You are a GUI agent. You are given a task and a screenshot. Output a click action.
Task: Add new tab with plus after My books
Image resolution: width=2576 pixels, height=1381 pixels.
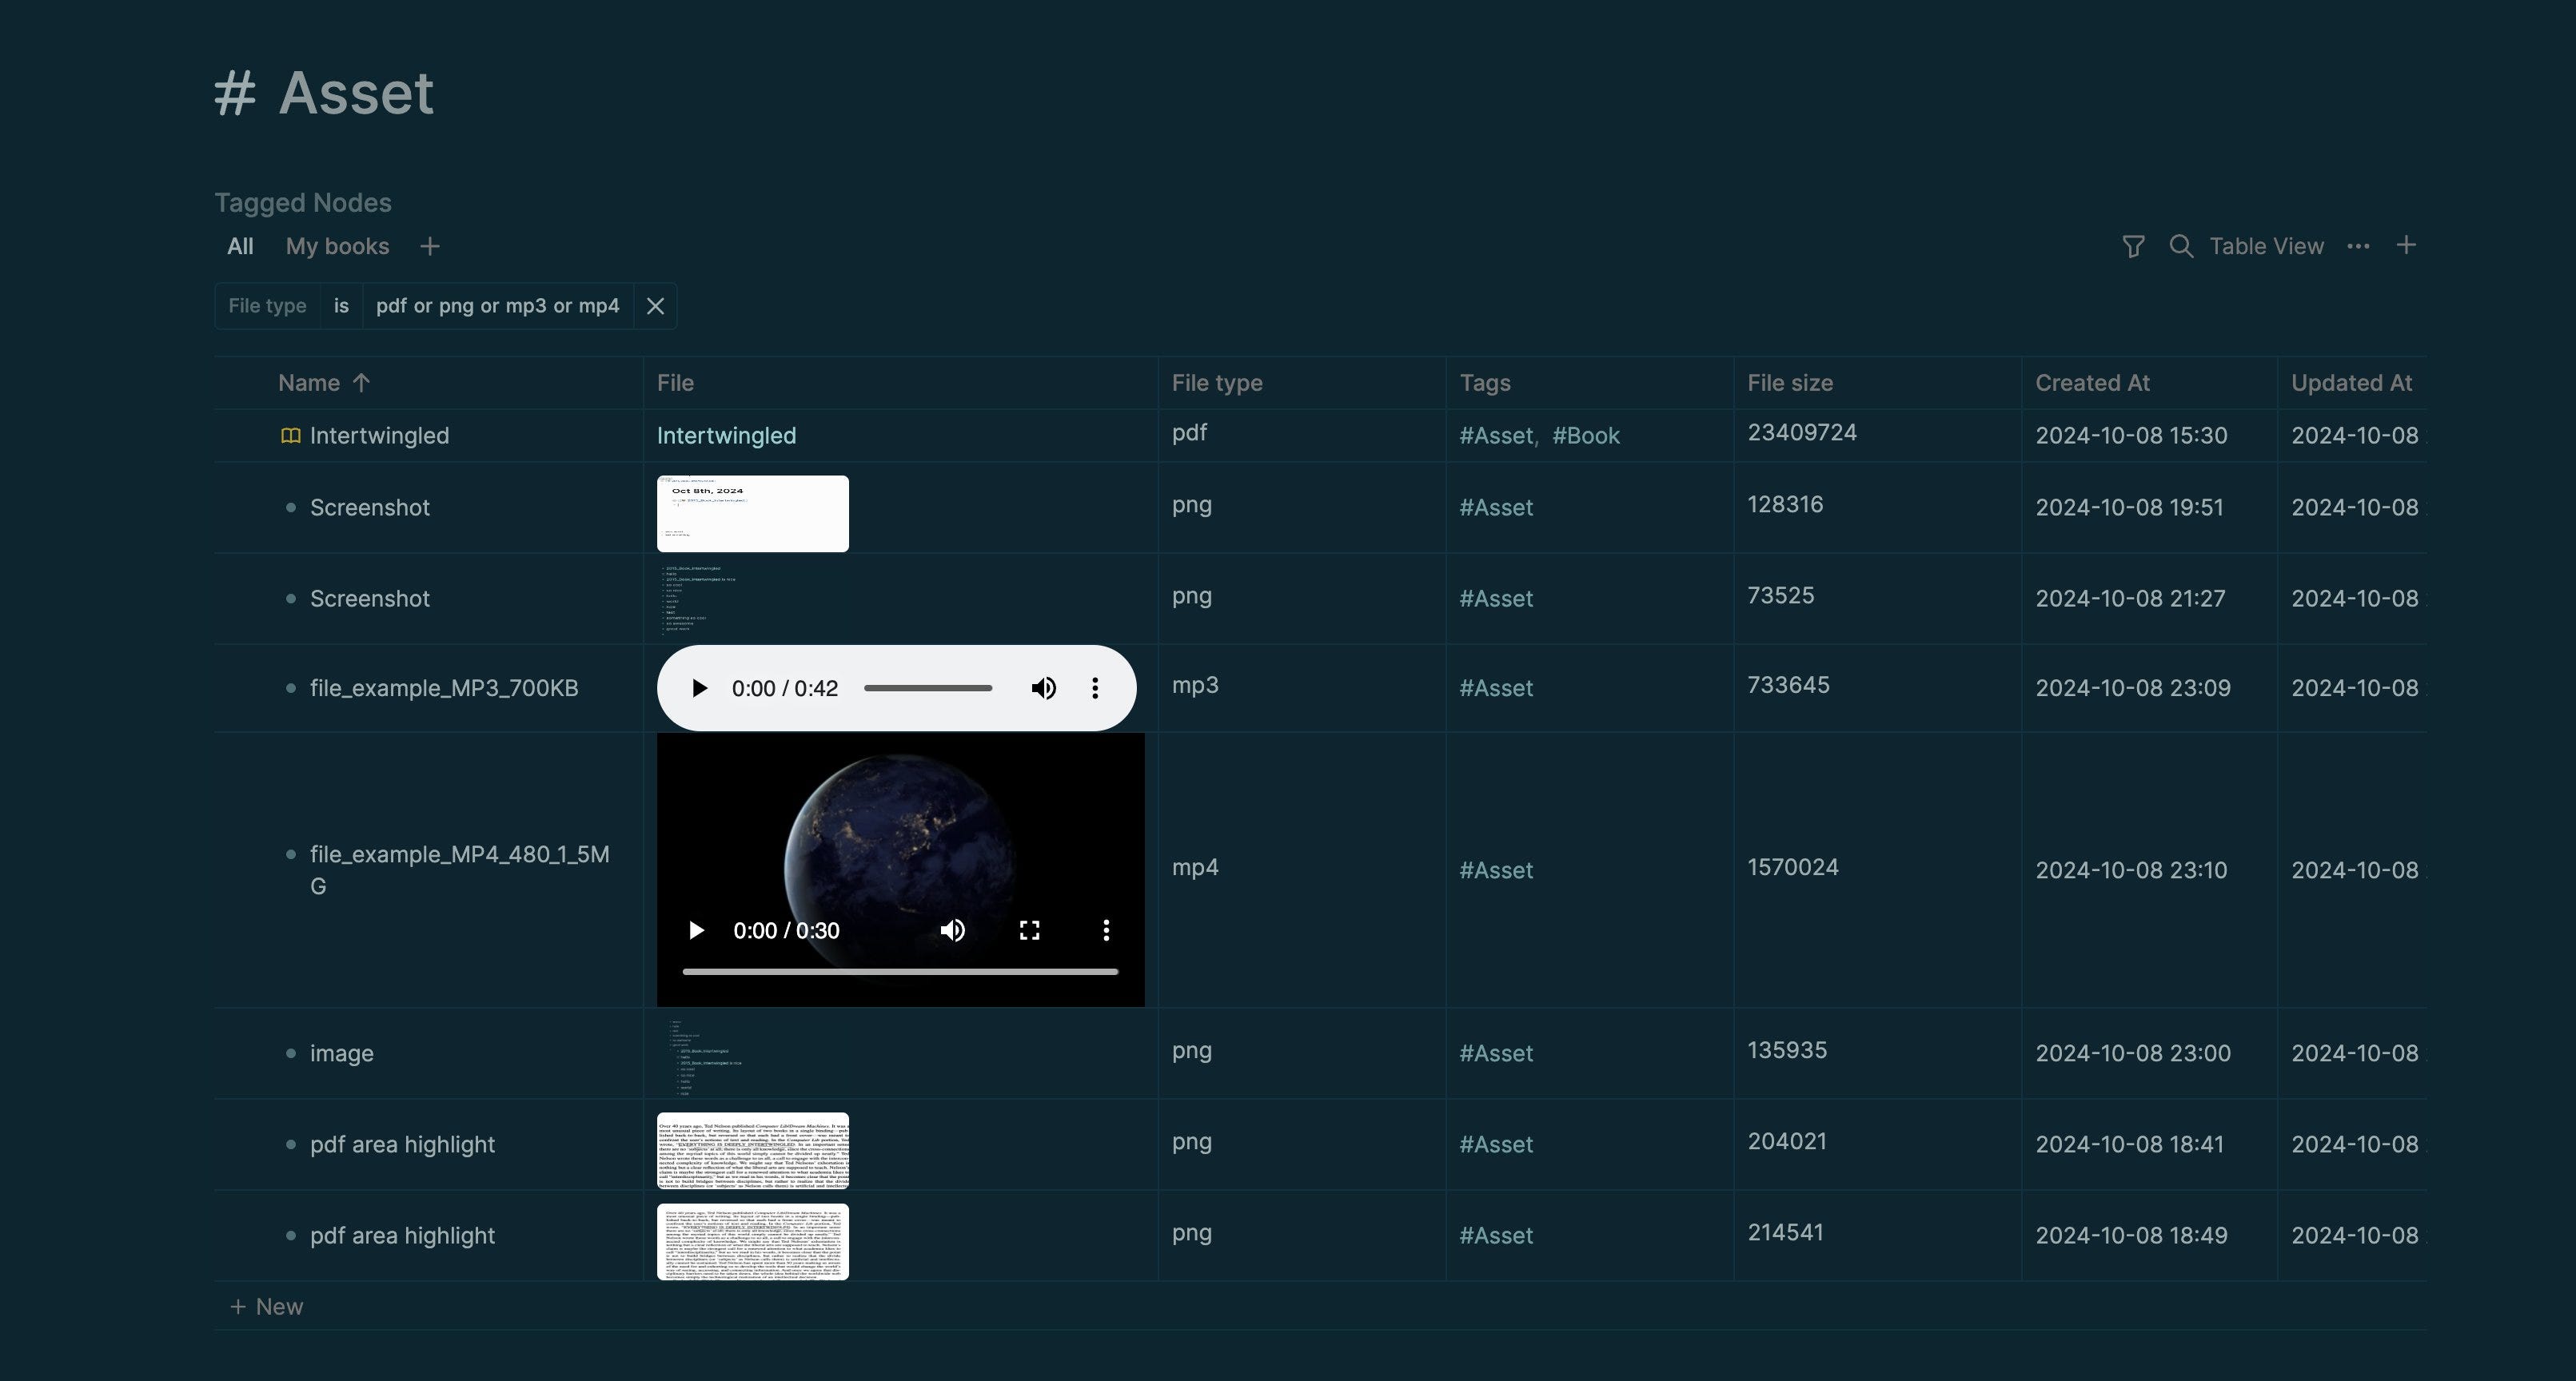pos(430,247)
